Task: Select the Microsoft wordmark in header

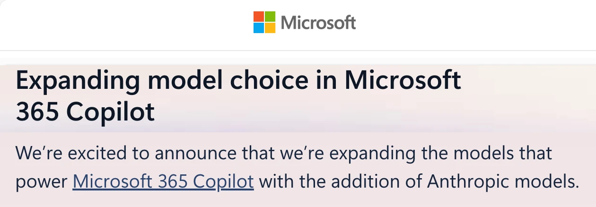Action: tap(318, 22)
